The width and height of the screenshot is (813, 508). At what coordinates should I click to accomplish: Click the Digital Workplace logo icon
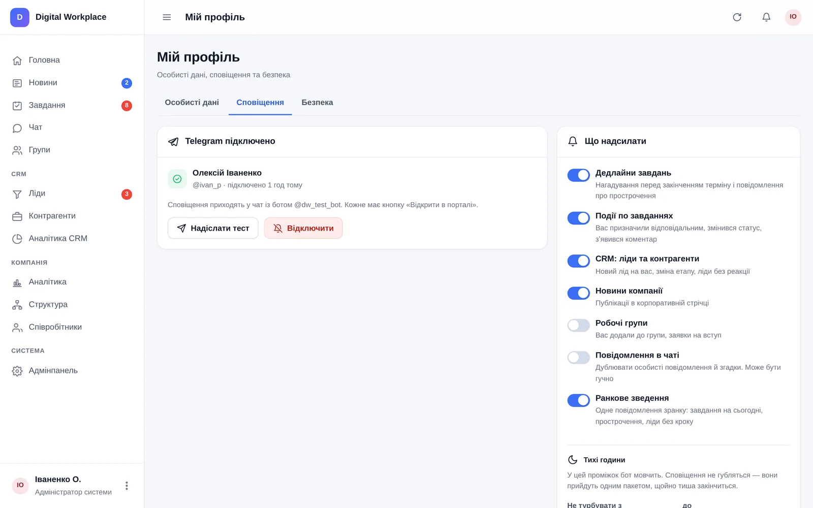click(20, 17)
